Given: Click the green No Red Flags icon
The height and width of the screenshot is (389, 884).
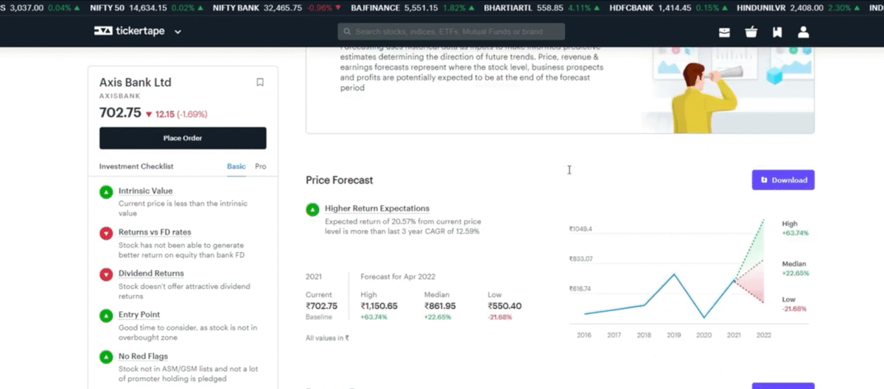Looking at the screenshot, I should [x=106, y=357].
